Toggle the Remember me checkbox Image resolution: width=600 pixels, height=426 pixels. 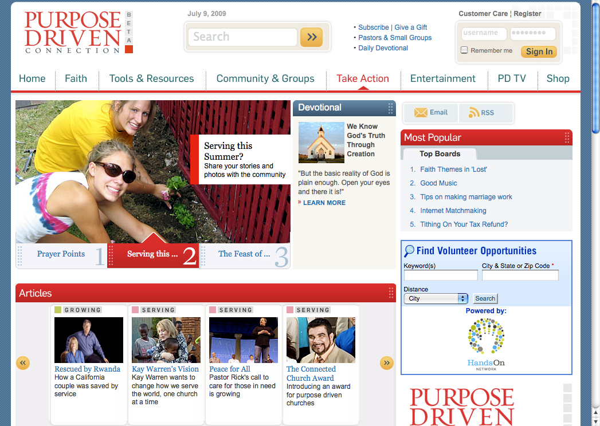point(464,50)
